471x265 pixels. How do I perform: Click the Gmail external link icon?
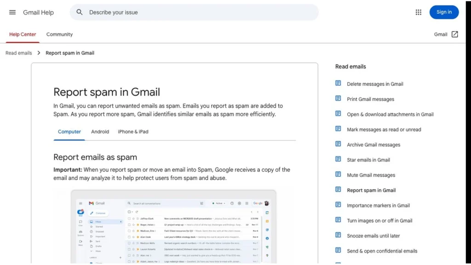coord(455,34)
